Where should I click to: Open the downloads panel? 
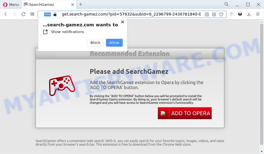[249, 14]
